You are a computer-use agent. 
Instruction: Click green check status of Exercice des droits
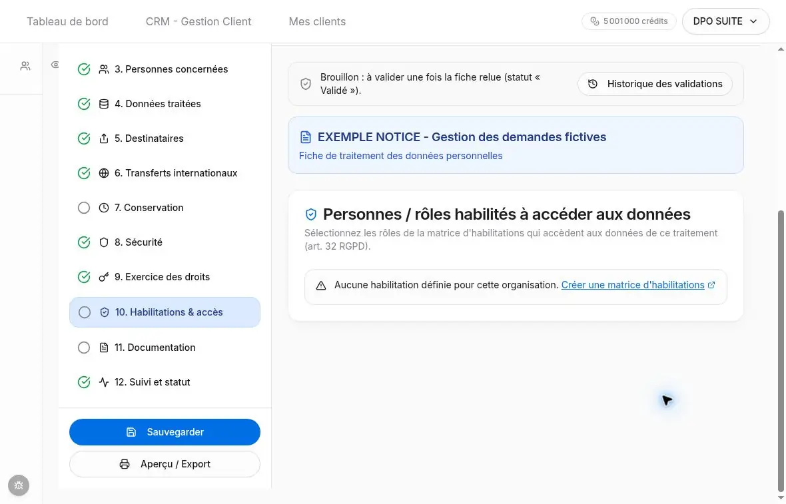84,276
